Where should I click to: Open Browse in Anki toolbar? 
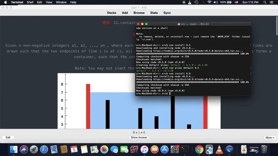139,13
